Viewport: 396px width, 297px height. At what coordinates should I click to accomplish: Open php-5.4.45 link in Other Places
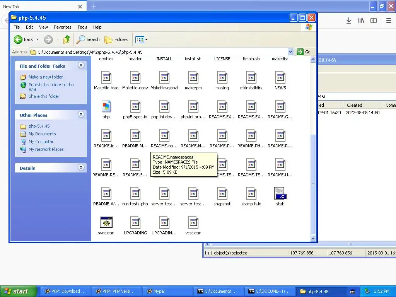click(39, 126)
